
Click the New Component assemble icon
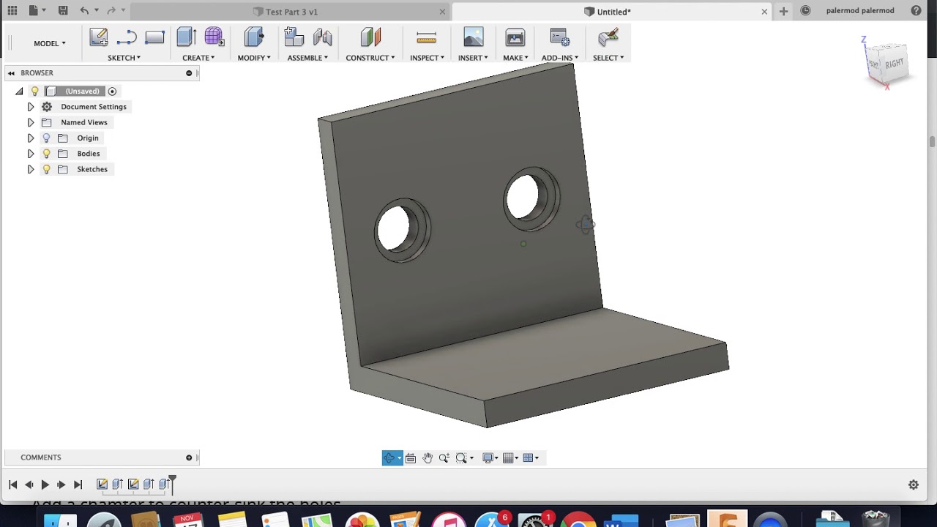(294, 37)
